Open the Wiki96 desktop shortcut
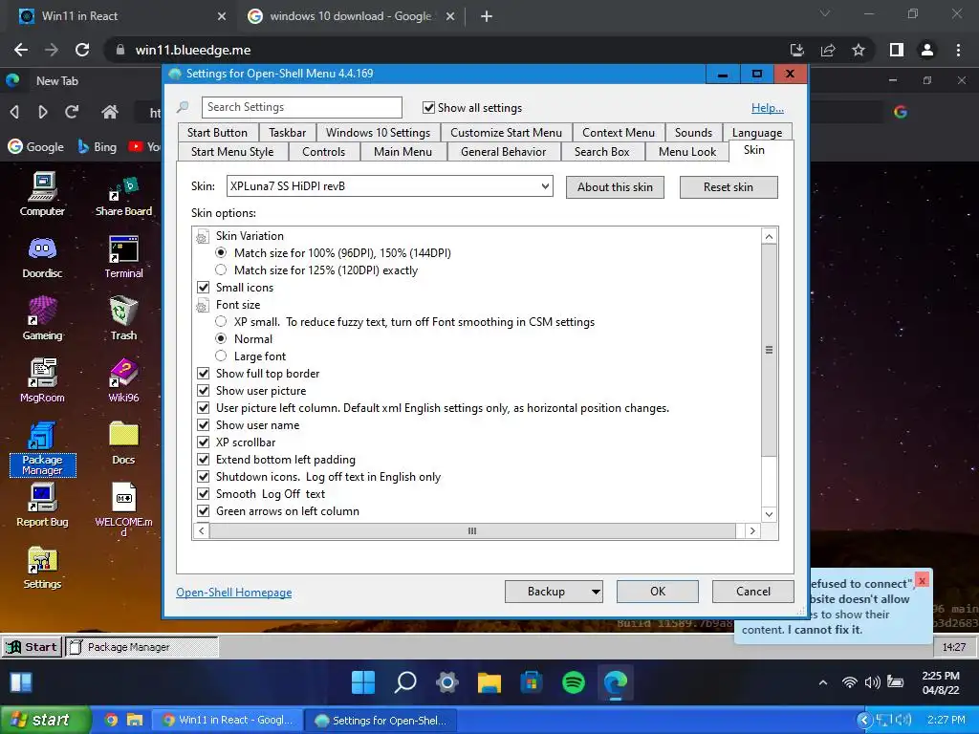This screenshot has width=979, height=734. click(123, 380)
